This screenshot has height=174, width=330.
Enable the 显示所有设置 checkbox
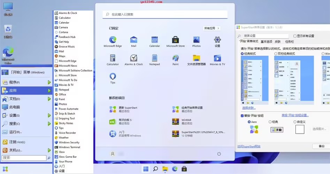click(x=295, y=36)
